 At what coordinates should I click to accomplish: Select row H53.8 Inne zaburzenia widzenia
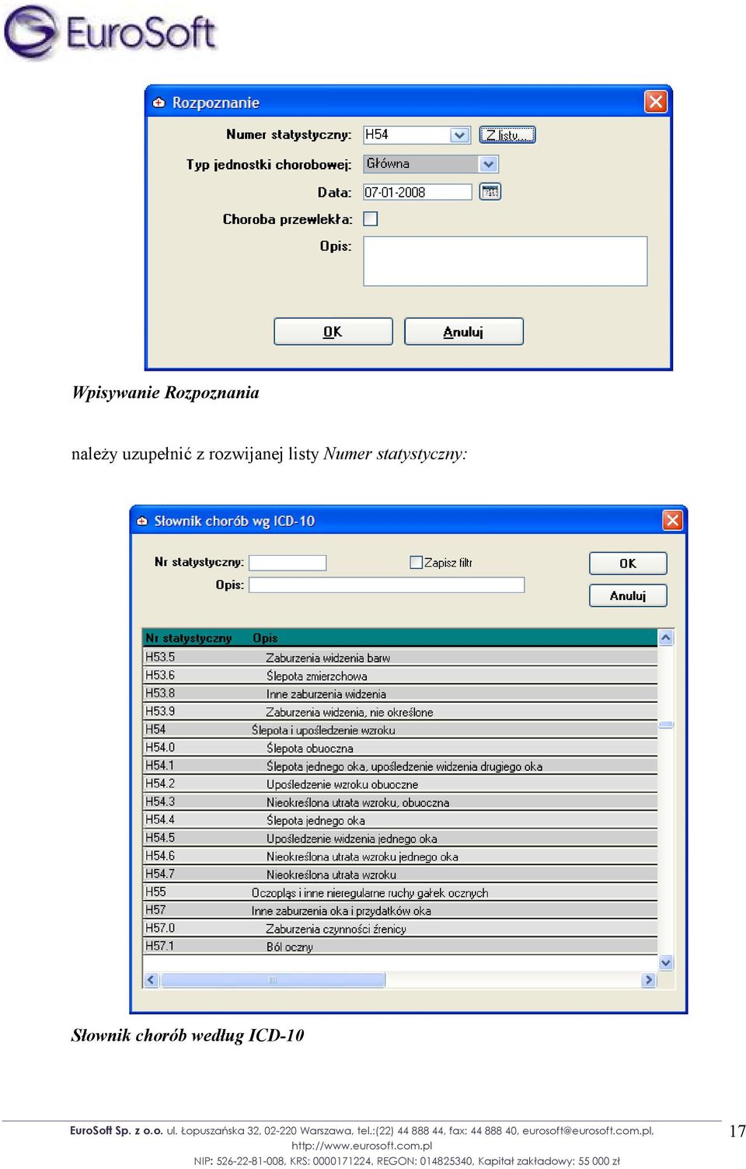pyautogui.click(x=400, y=693)
